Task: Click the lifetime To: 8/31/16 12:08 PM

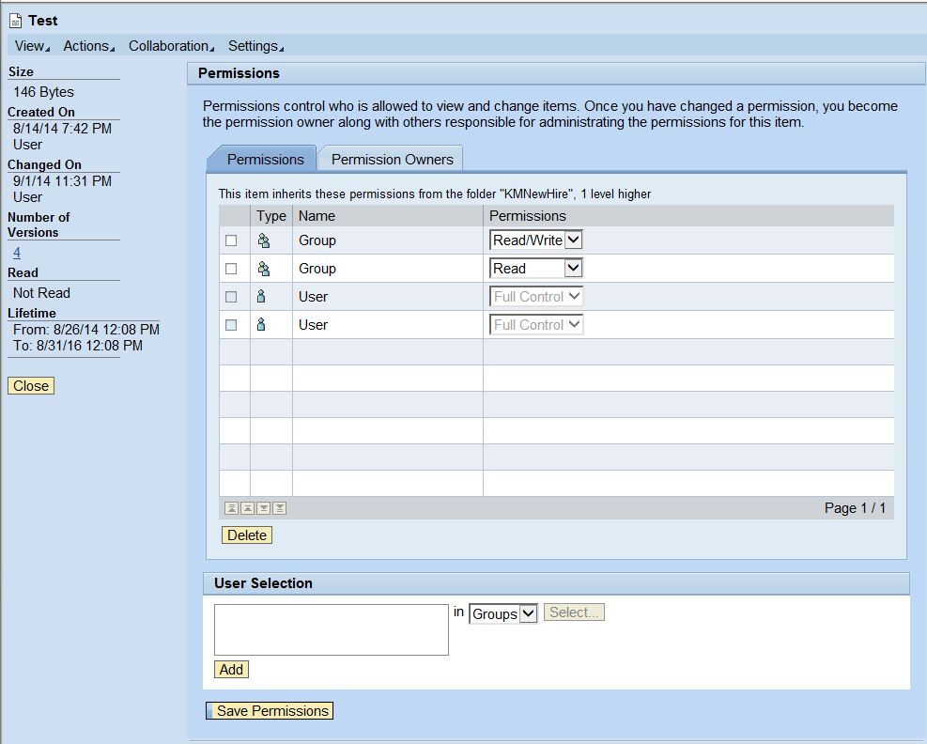Action: pyautogui.click(x=77, y=346)
